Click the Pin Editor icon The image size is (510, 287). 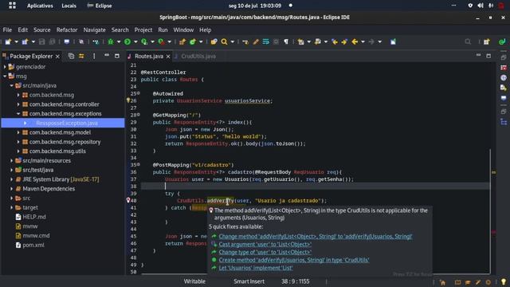coord(393,41)
